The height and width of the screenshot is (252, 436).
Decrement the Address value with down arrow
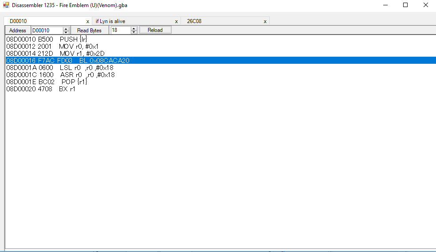coord(66,32)
